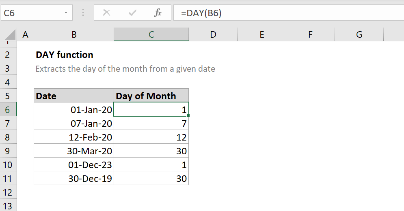
Task: Click the formula bar containing =DAY(B6)
Action: pos(289,13)
